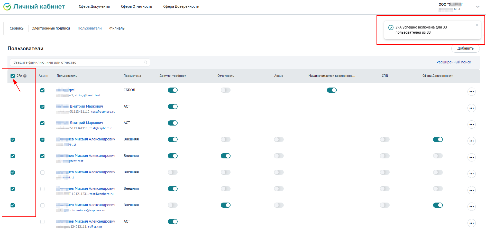Check the Админ checkbox for odishenin.av@esphere.ru user
The image size is (486, 229).
[42, 205]
